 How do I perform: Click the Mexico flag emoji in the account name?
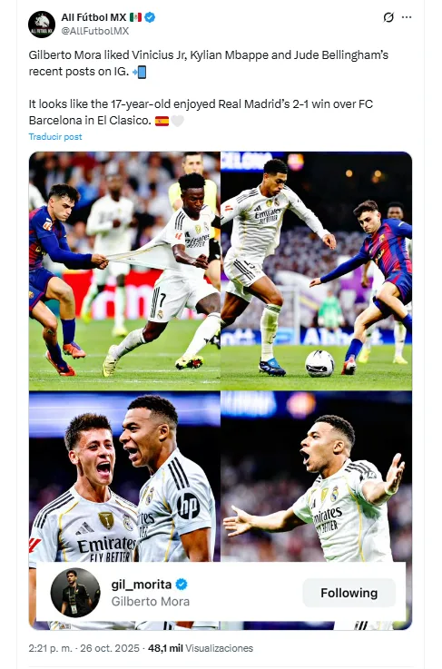(135, 17)
